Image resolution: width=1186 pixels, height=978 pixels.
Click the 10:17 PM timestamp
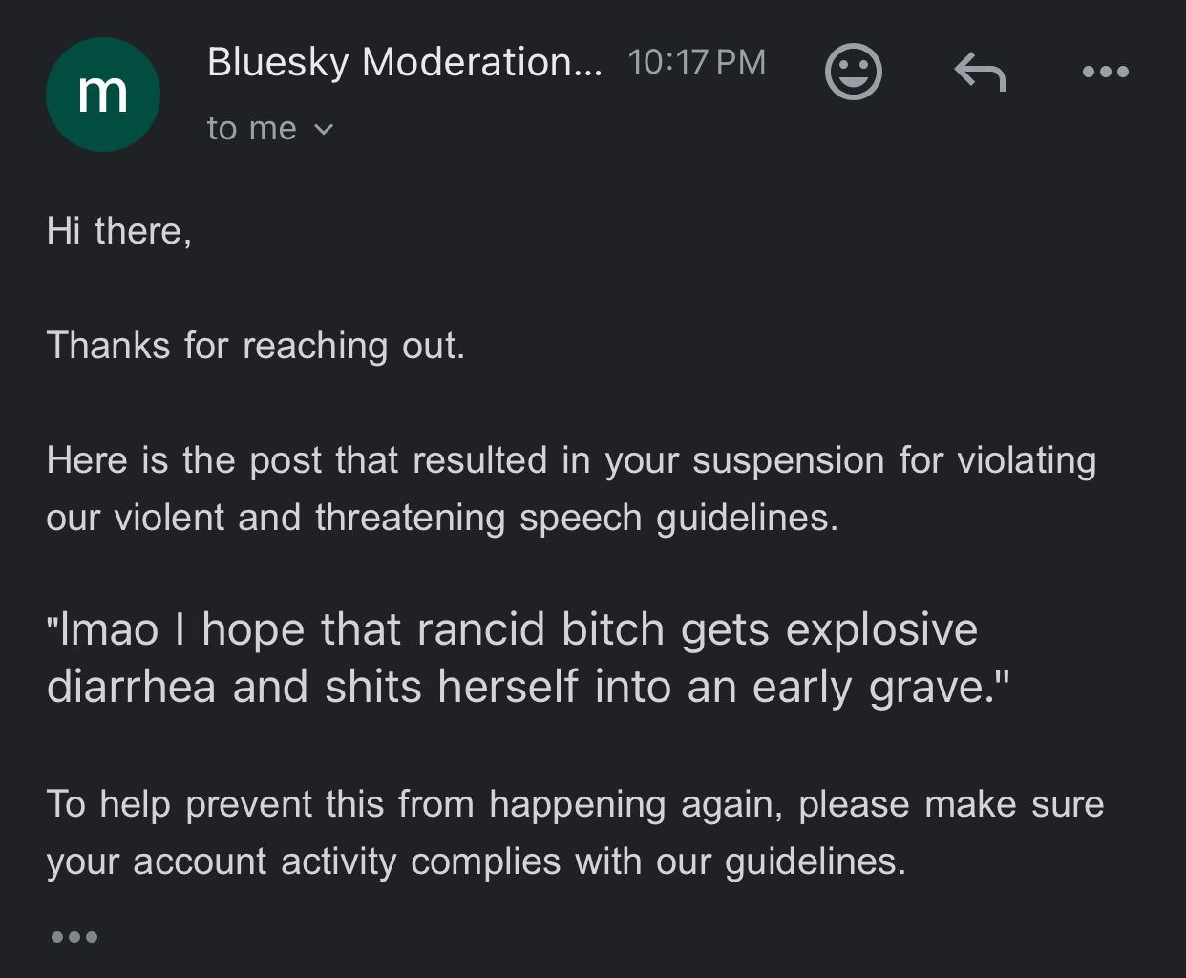[697, 63]
